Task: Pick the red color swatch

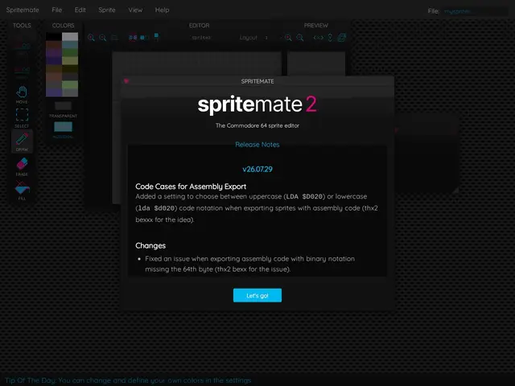Action: 54,44
